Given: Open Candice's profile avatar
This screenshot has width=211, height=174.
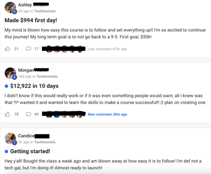Looking at the screenshot, I should (10, 138).
